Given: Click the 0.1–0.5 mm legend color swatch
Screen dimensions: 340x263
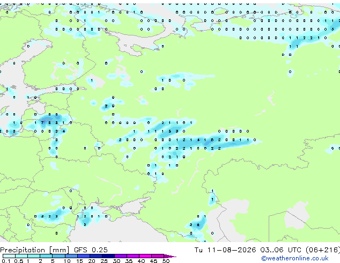Looking at the screenshot, I should pos(9,256).
